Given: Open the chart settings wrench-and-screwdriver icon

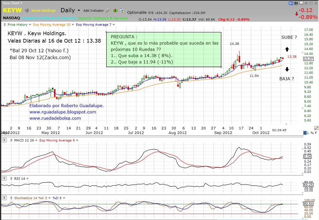Looking at the screenshot, I should pyautogui.click(x=108, y=10).
